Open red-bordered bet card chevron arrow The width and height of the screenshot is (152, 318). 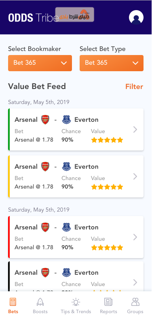coord(135,237)
